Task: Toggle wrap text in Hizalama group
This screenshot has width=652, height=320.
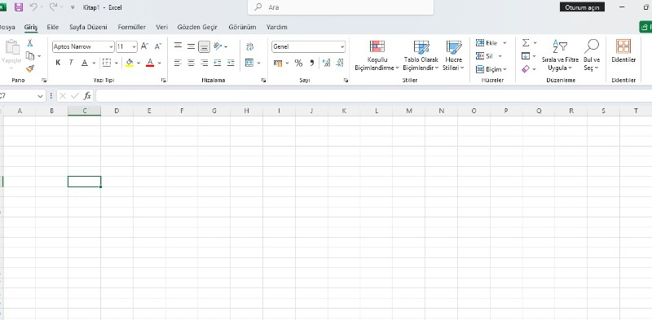Action: pyautogui.click(x=250, y=46)
